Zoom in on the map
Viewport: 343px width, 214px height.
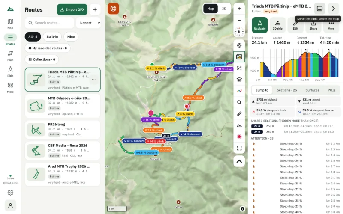[x=239, y=9]
